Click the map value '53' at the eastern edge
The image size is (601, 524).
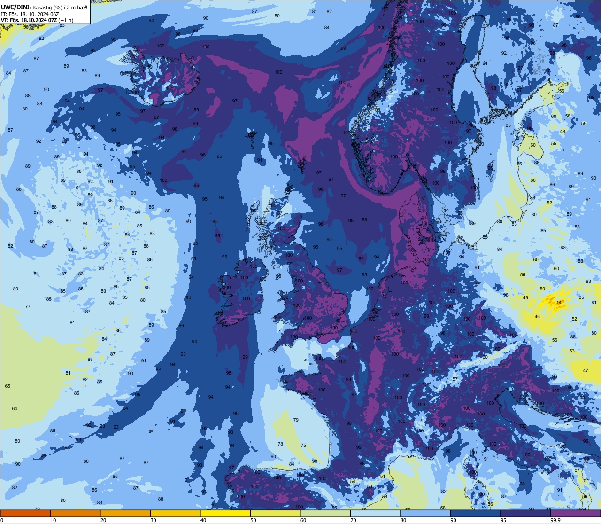572,351
